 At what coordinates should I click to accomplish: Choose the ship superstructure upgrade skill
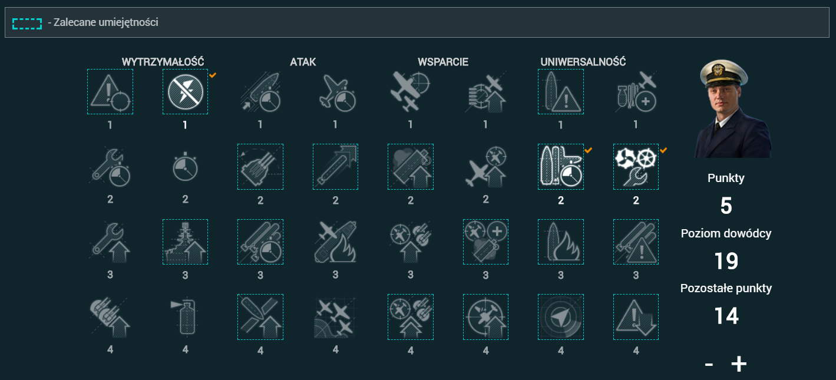coord(185,242)
